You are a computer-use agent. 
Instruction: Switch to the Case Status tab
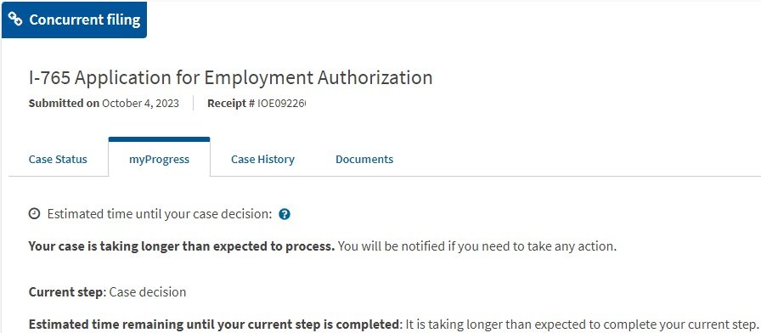(x=58, y=159)
